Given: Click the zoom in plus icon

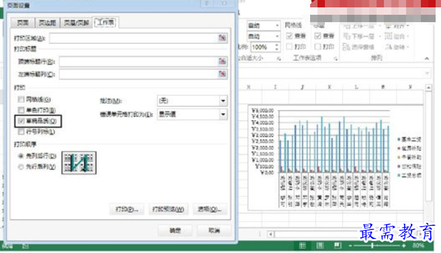Looking at the screenshot, I should coord(404,246).
